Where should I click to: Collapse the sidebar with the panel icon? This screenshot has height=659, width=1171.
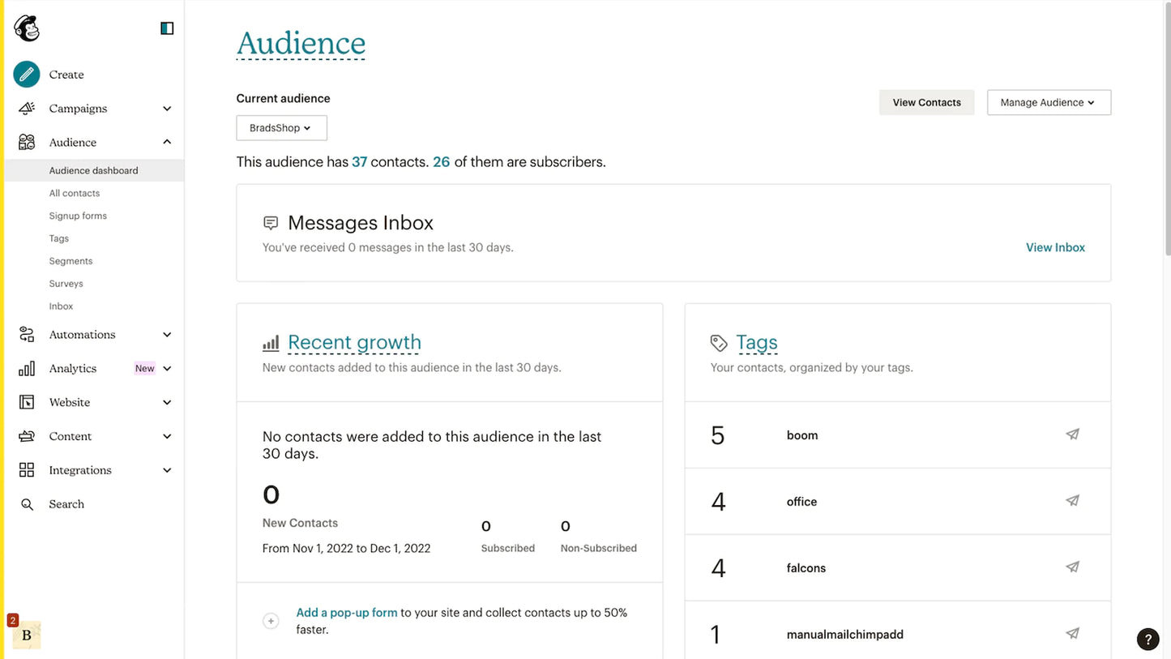166,27
